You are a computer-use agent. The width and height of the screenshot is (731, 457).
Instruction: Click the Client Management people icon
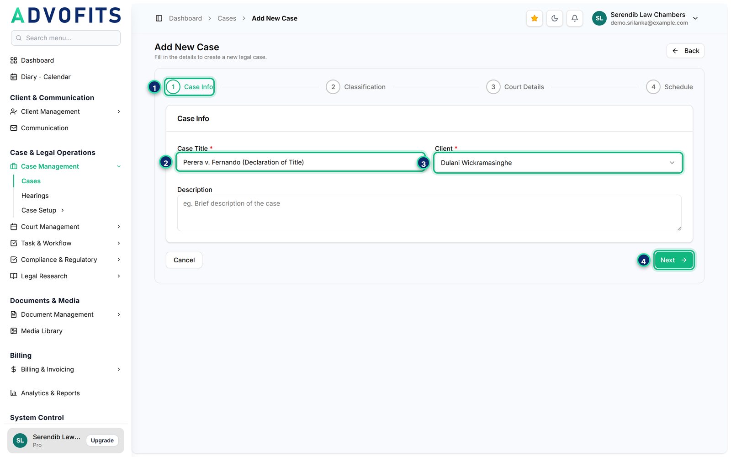(x=14, y=112)
